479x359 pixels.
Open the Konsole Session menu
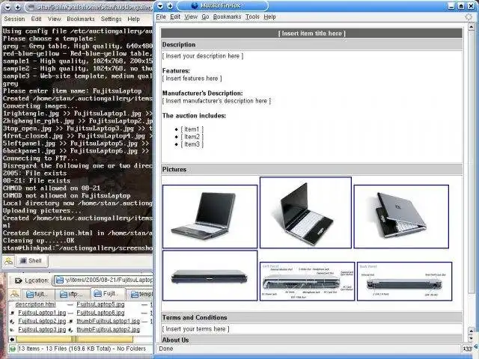point(14,19)
